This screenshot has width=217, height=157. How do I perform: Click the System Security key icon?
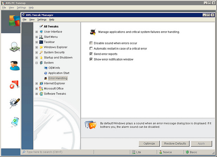(41, 52)
